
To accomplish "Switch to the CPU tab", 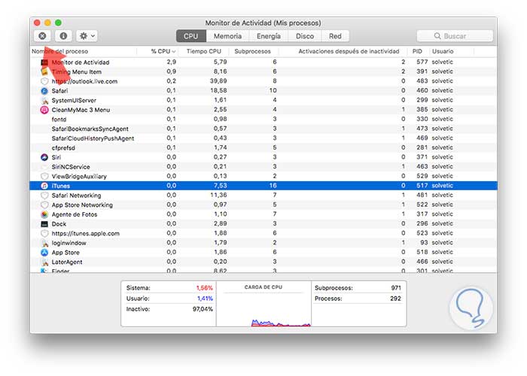I will pyautogui.click(x=191, y=36).
